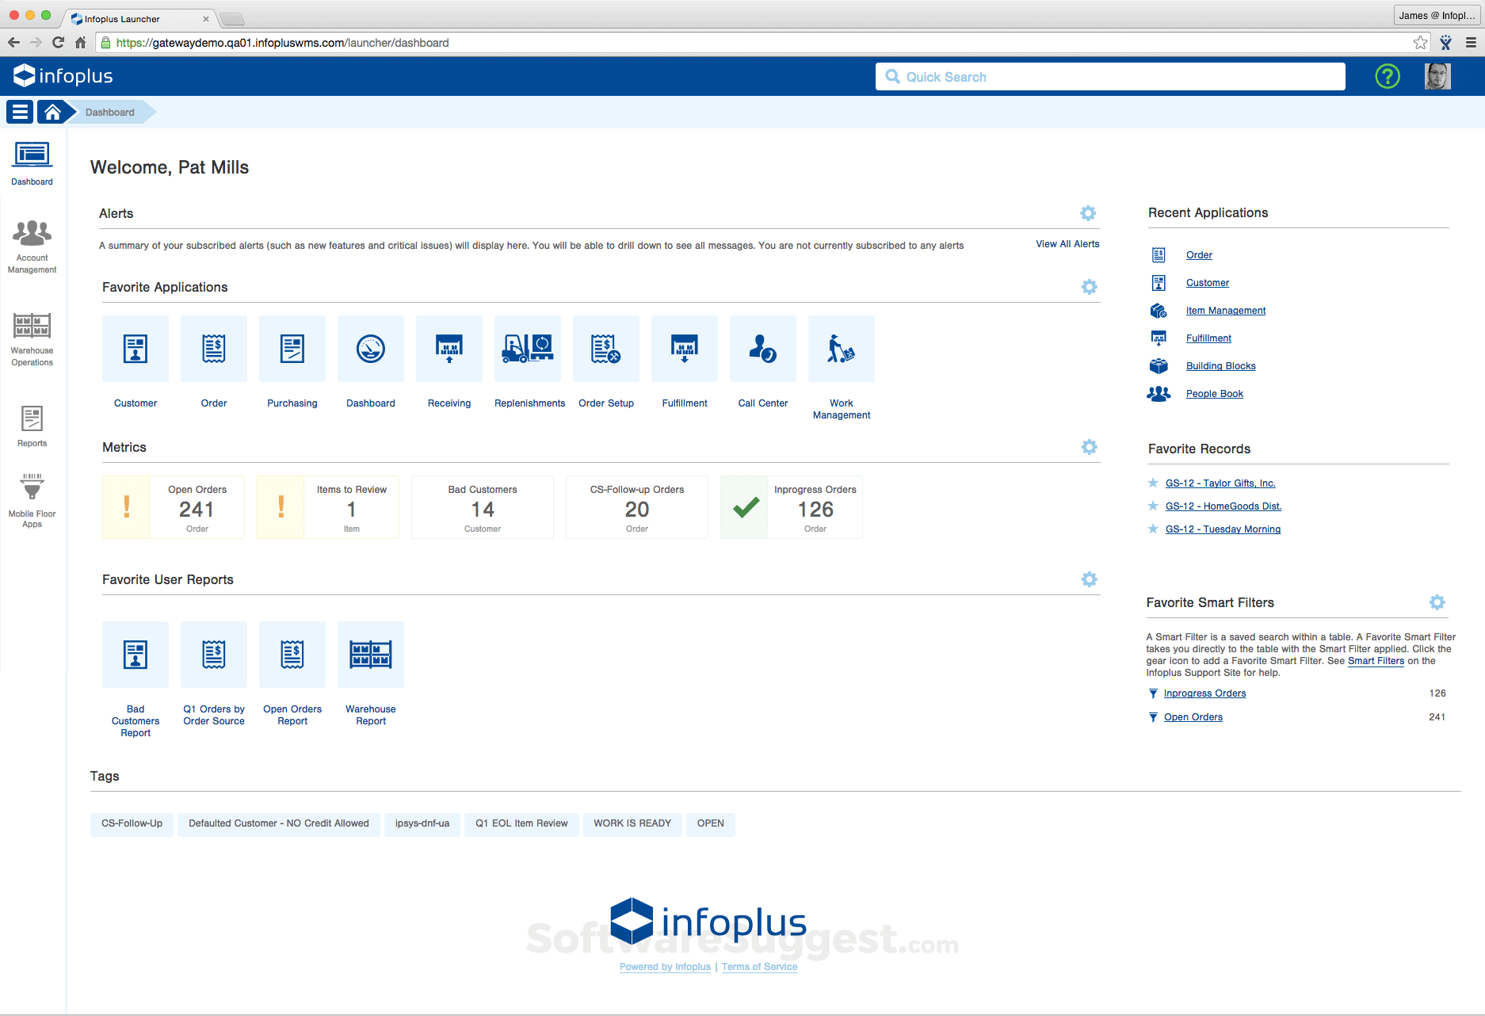This screenshot has height=1016, width=1485.
Task: Open the Bad Customers Report icon
Action: point(135,655)
